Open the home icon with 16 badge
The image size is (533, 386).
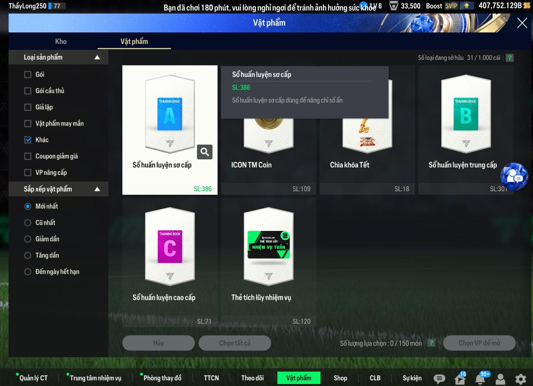coord(460,378)
